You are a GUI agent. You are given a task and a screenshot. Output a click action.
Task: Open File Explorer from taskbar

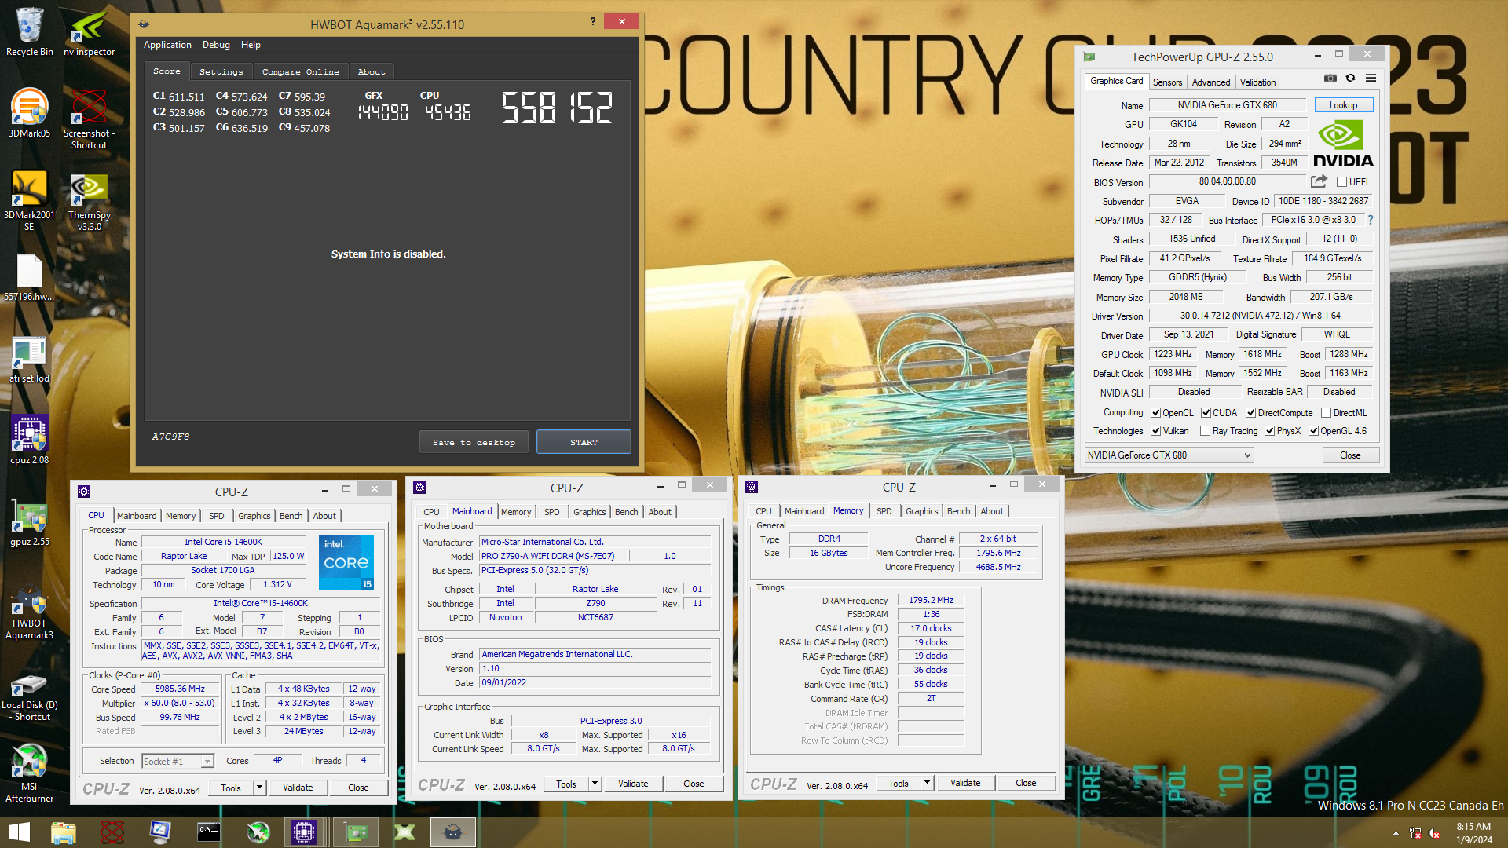[63, 832]
